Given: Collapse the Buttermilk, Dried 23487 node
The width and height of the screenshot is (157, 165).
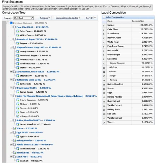Looking at the screenshot, I should click(x=11, y=80).
